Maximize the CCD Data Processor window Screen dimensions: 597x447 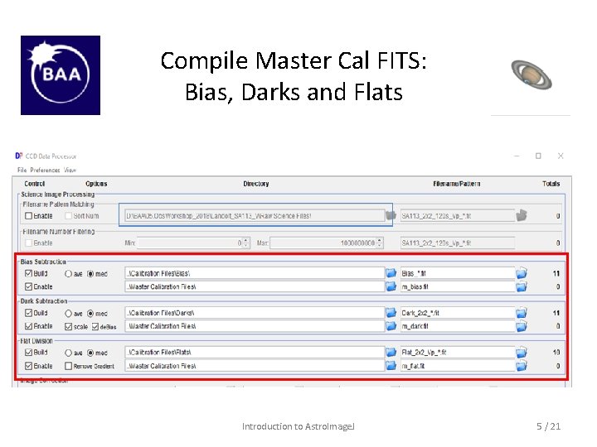tap(538, 156)
